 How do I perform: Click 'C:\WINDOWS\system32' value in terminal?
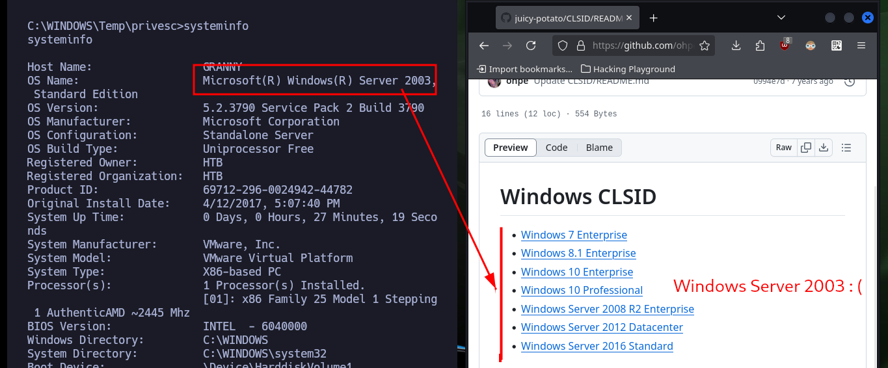click(265, 354)
